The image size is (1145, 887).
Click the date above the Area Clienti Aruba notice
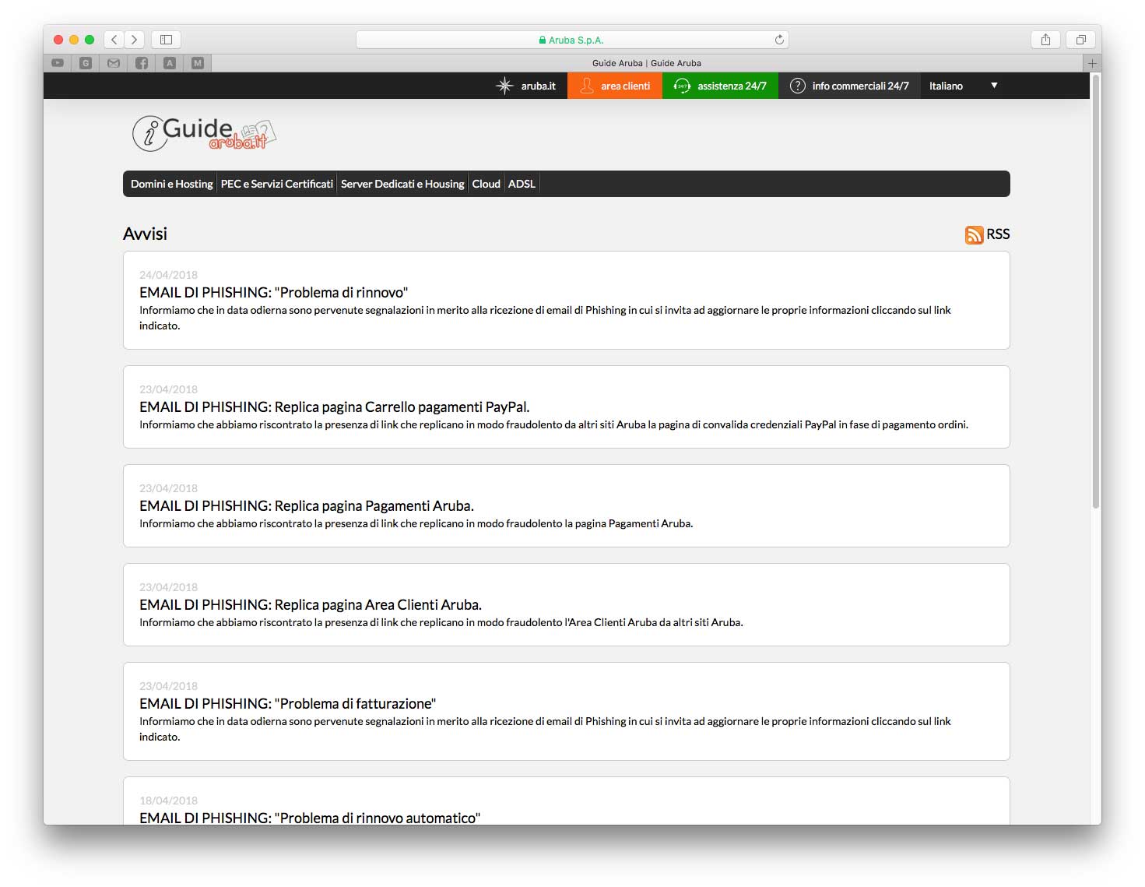(168, 587)
